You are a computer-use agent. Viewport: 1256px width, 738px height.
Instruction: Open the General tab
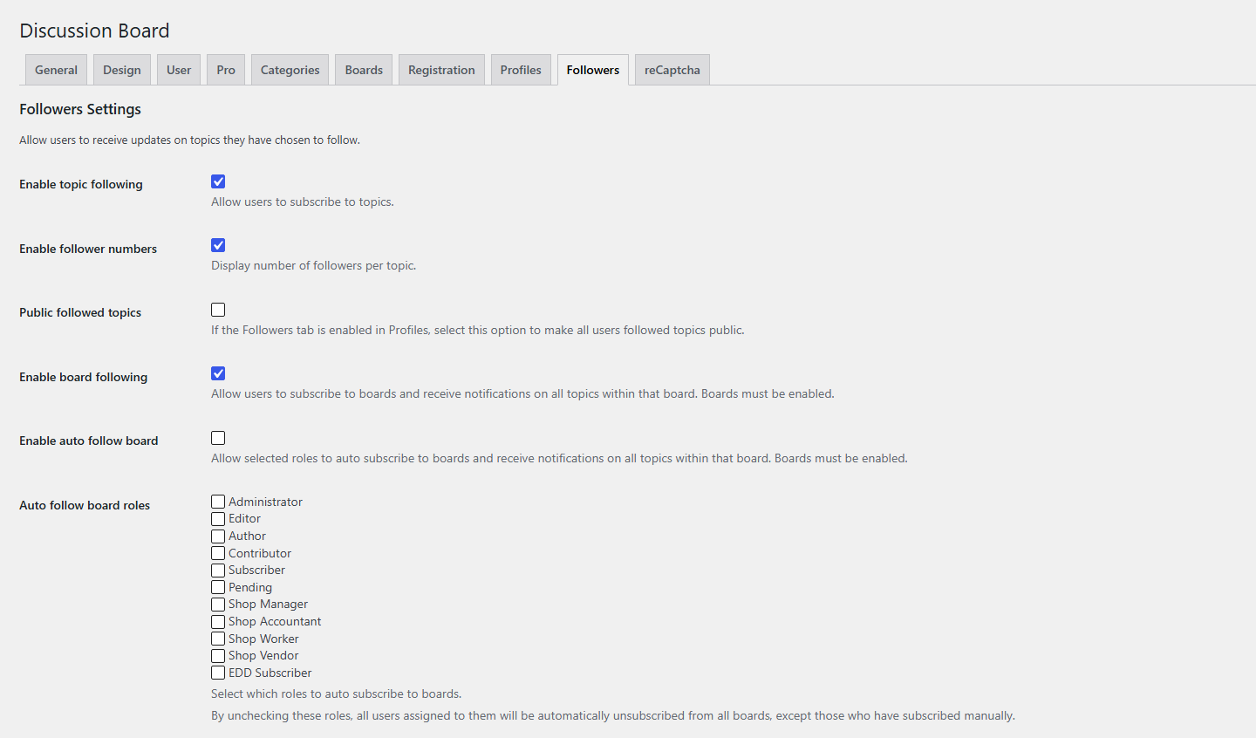pyautogui.click(x=56, y=70)
